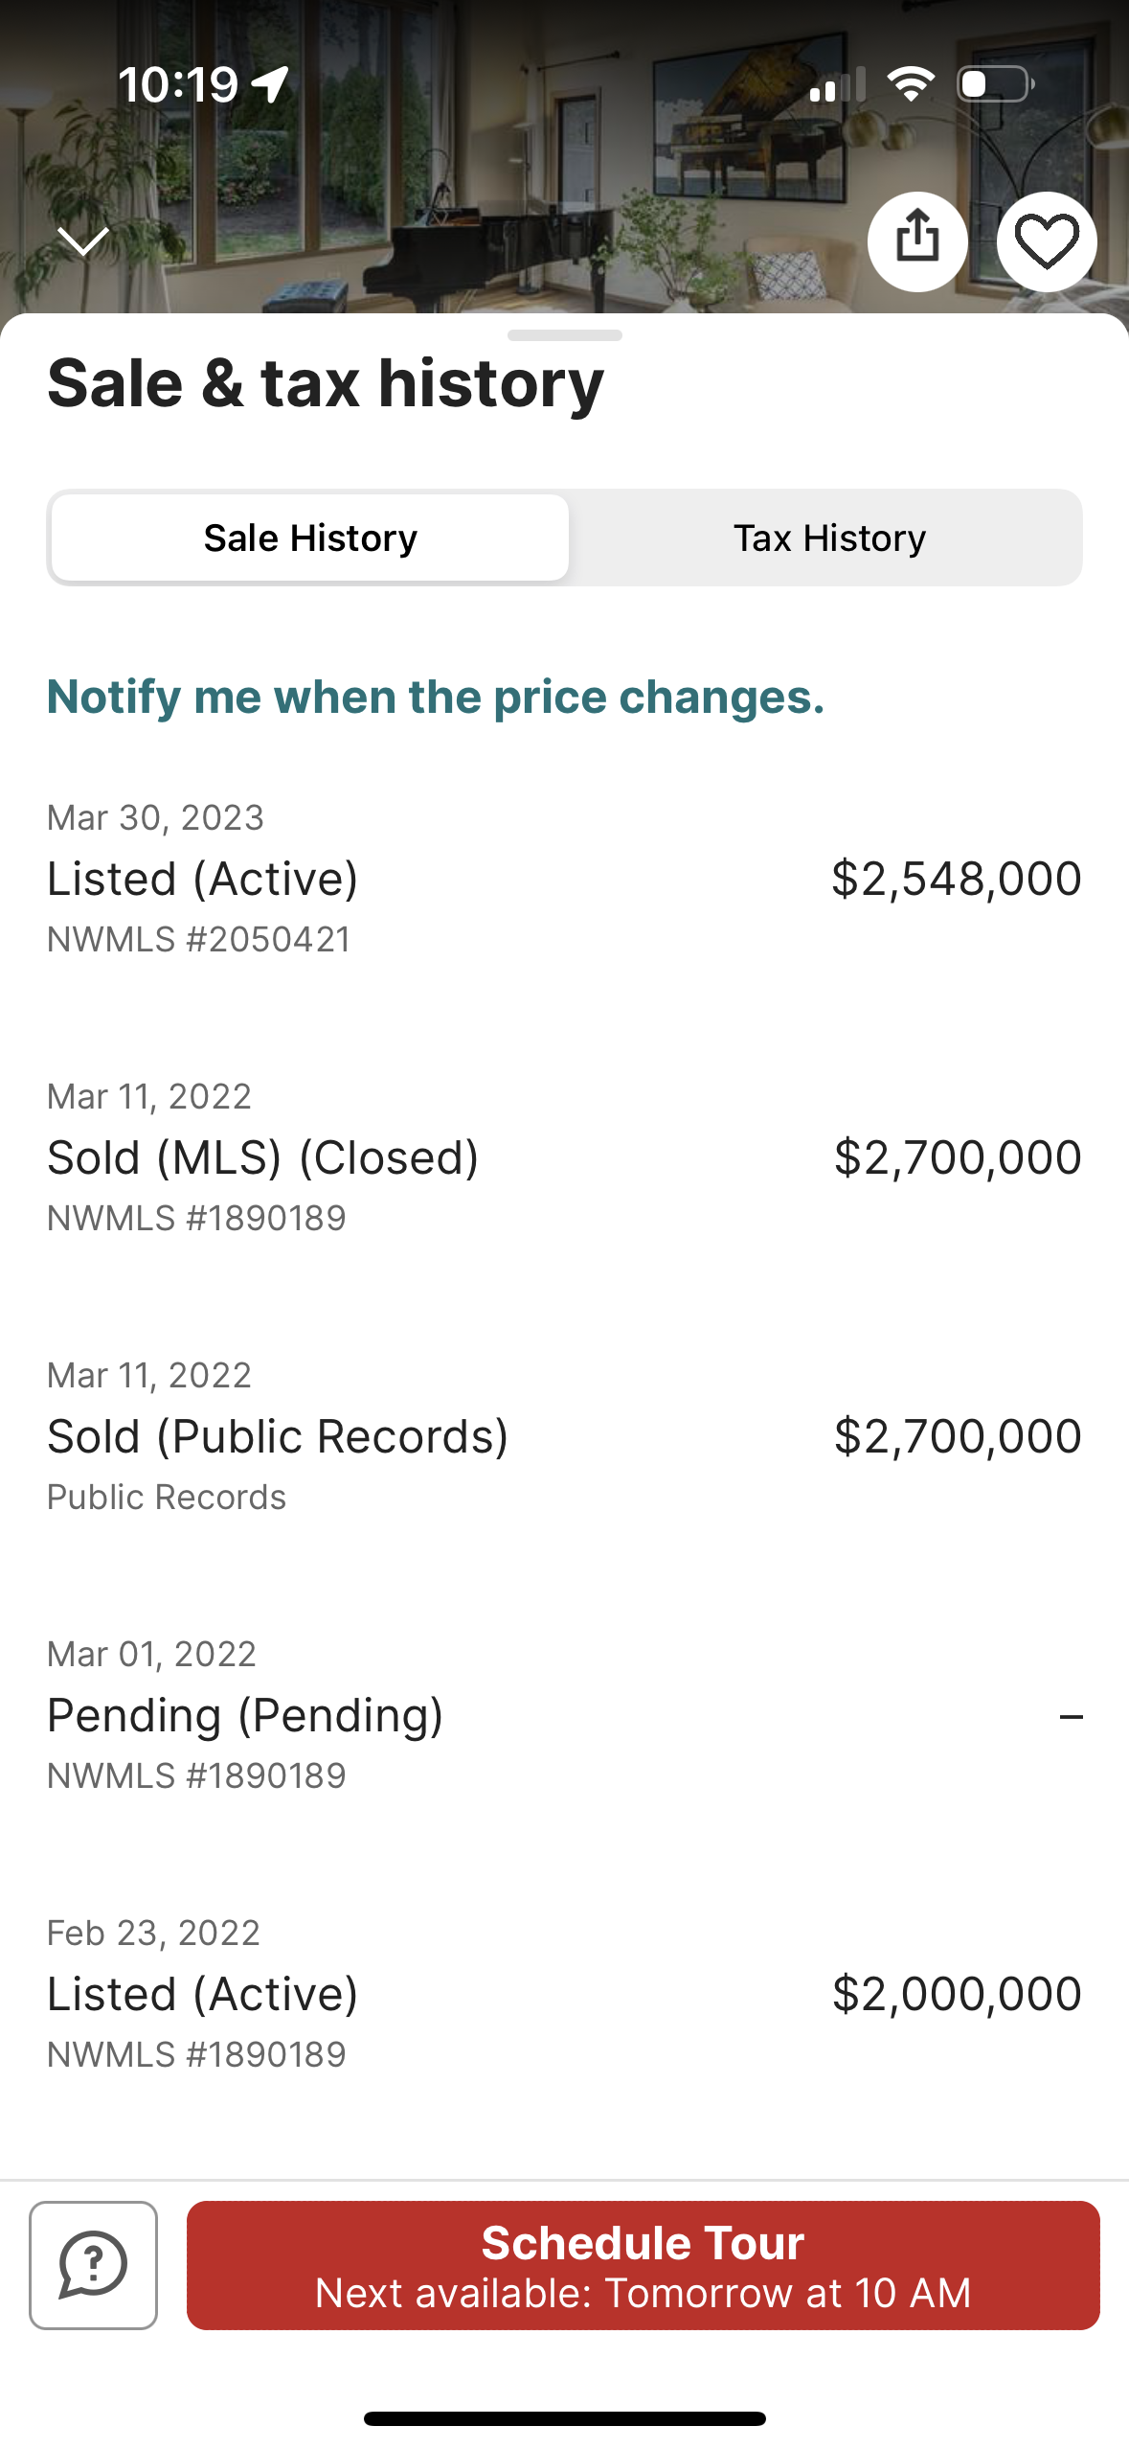Tap the share icon button
This screenshot has width=1129, height=2449.
[917, 241]
